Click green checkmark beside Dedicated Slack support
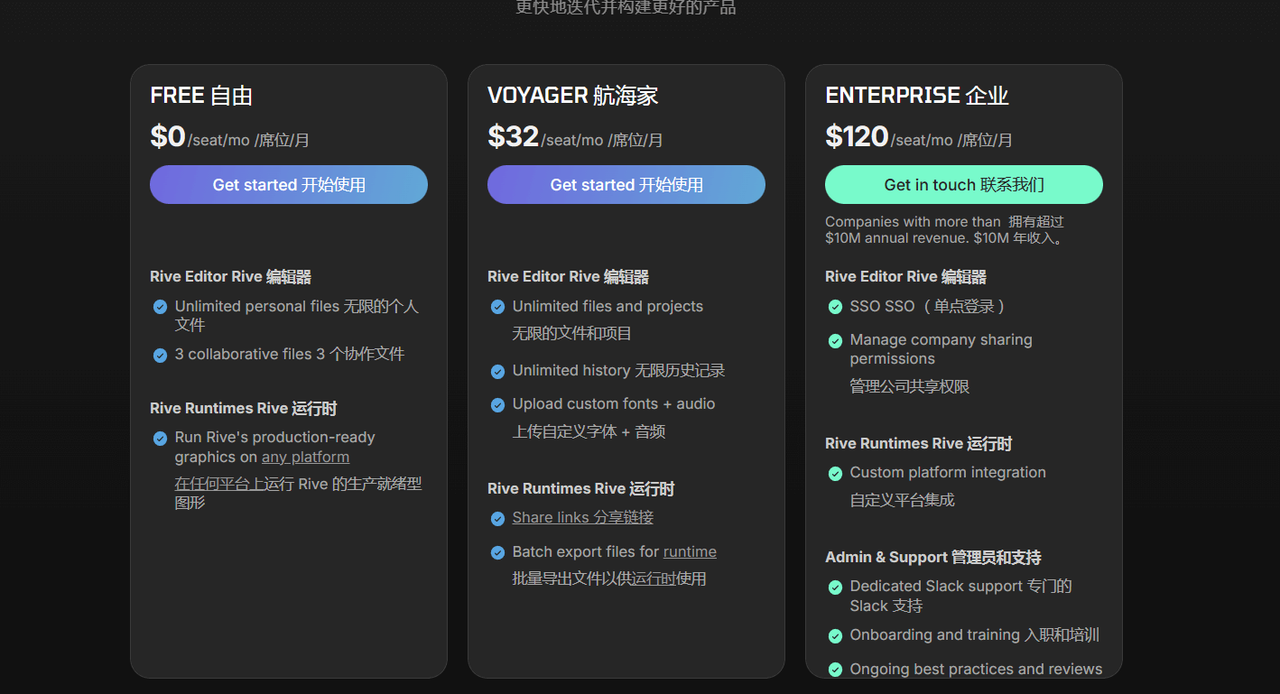 pyautogui.click(x=835, y=588)
